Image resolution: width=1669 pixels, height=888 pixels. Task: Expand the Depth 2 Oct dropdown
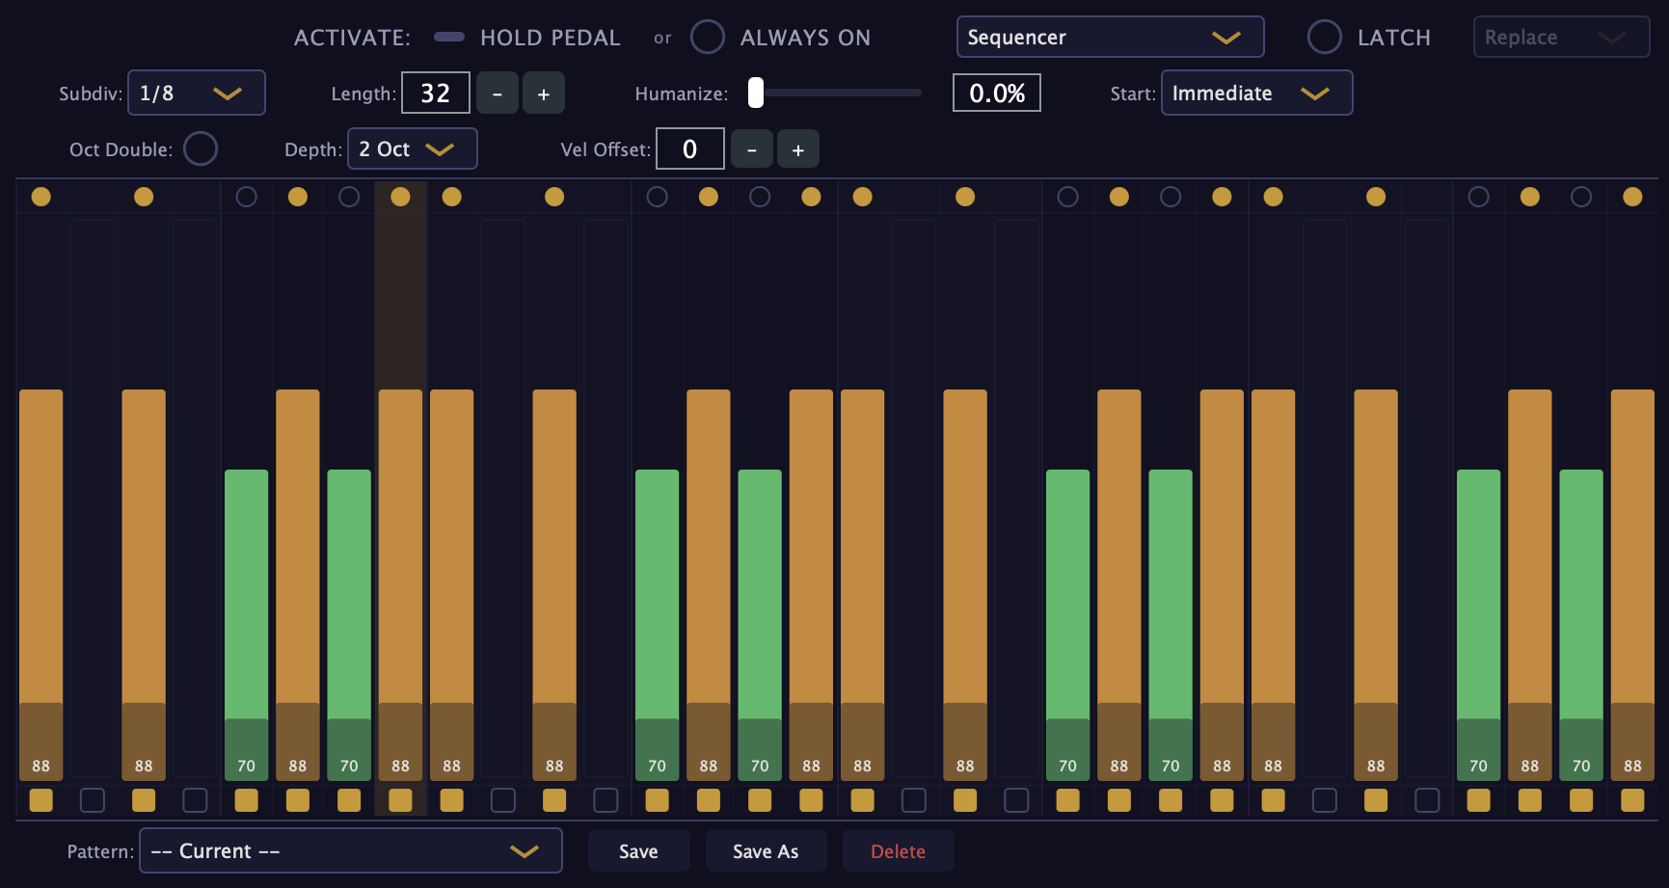413,149
